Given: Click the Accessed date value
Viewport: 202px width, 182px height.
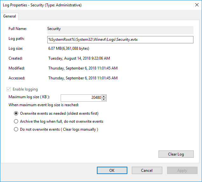Looking at the screenshot, I should point(83,78).
